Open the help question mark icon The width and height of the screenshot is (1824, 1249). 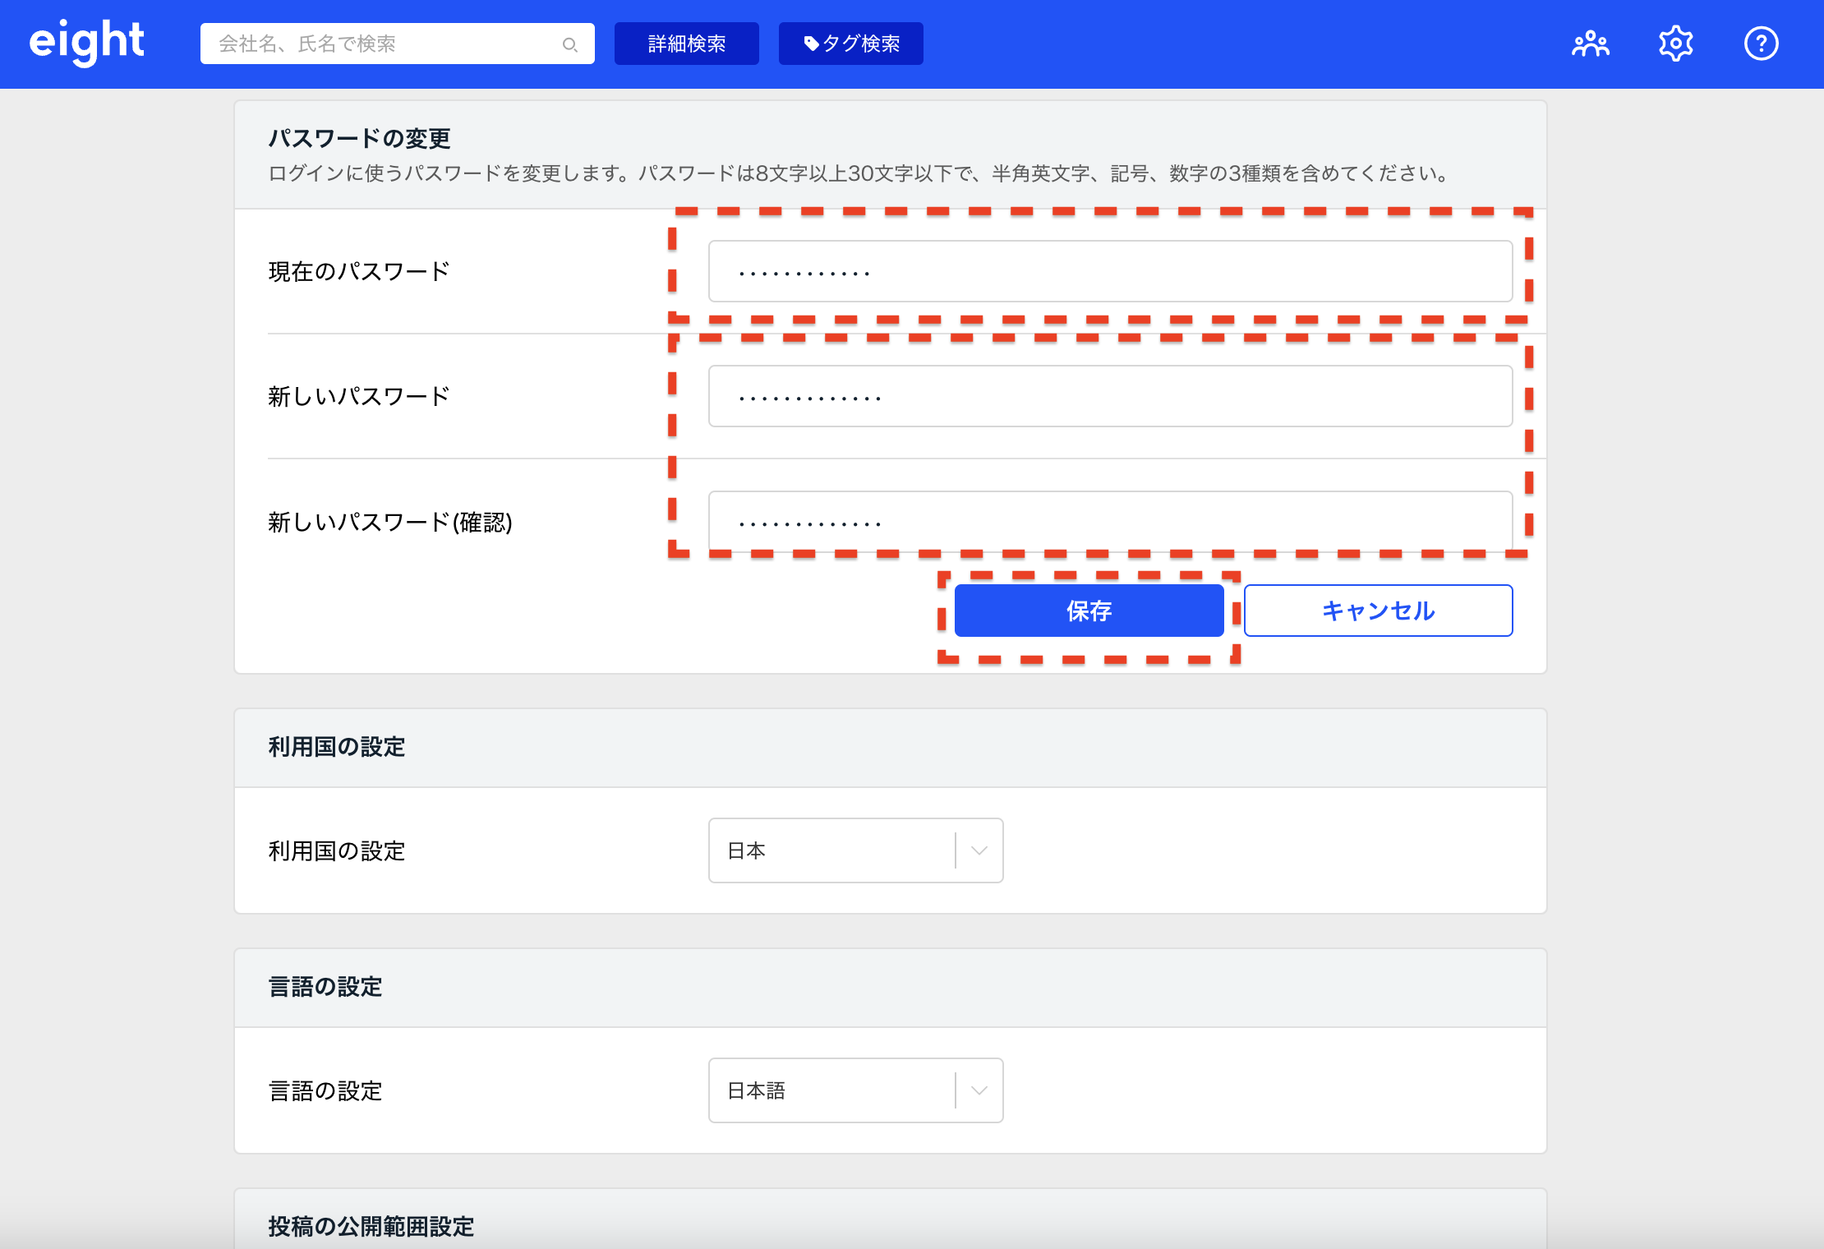pyautogui.click(x=1761, y=44)
